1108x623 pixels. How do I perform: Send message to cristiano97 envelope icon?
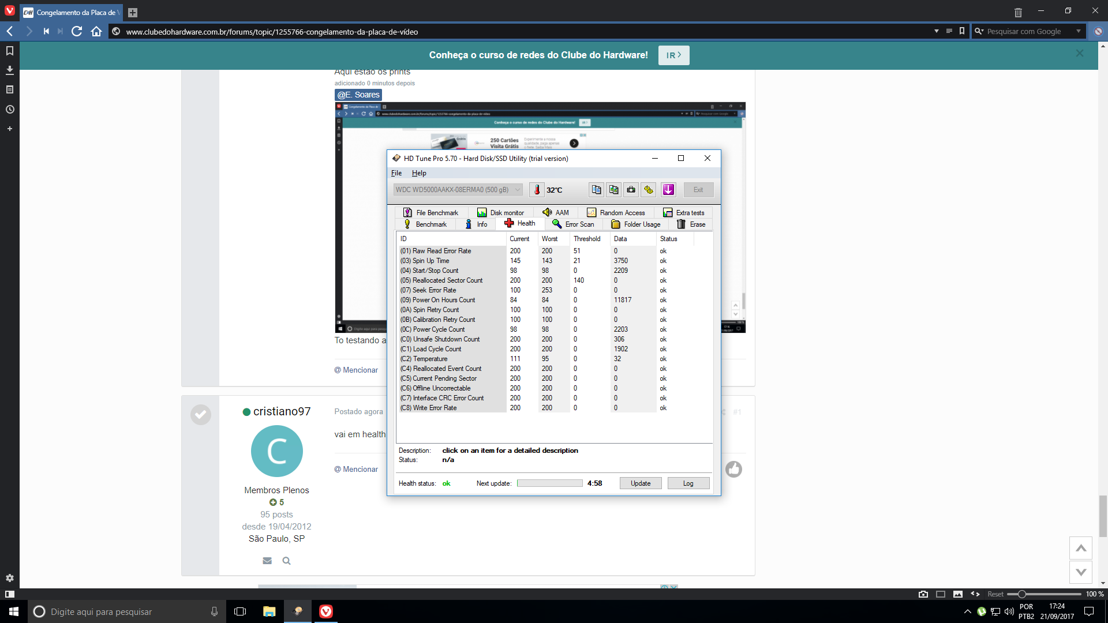coord(267,561)
